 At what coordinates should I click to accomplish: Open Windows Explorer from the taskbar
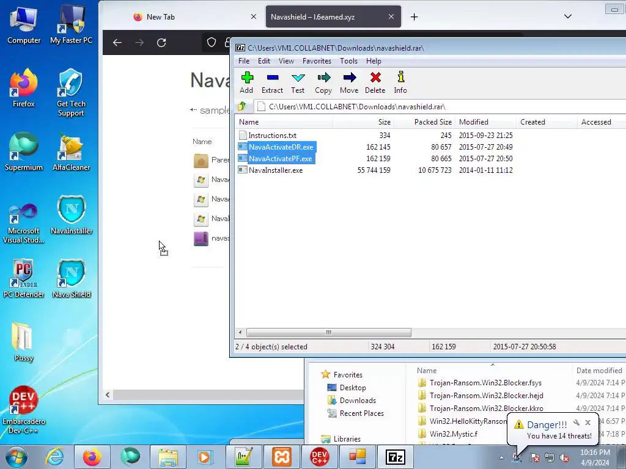[x=168, y=457]
